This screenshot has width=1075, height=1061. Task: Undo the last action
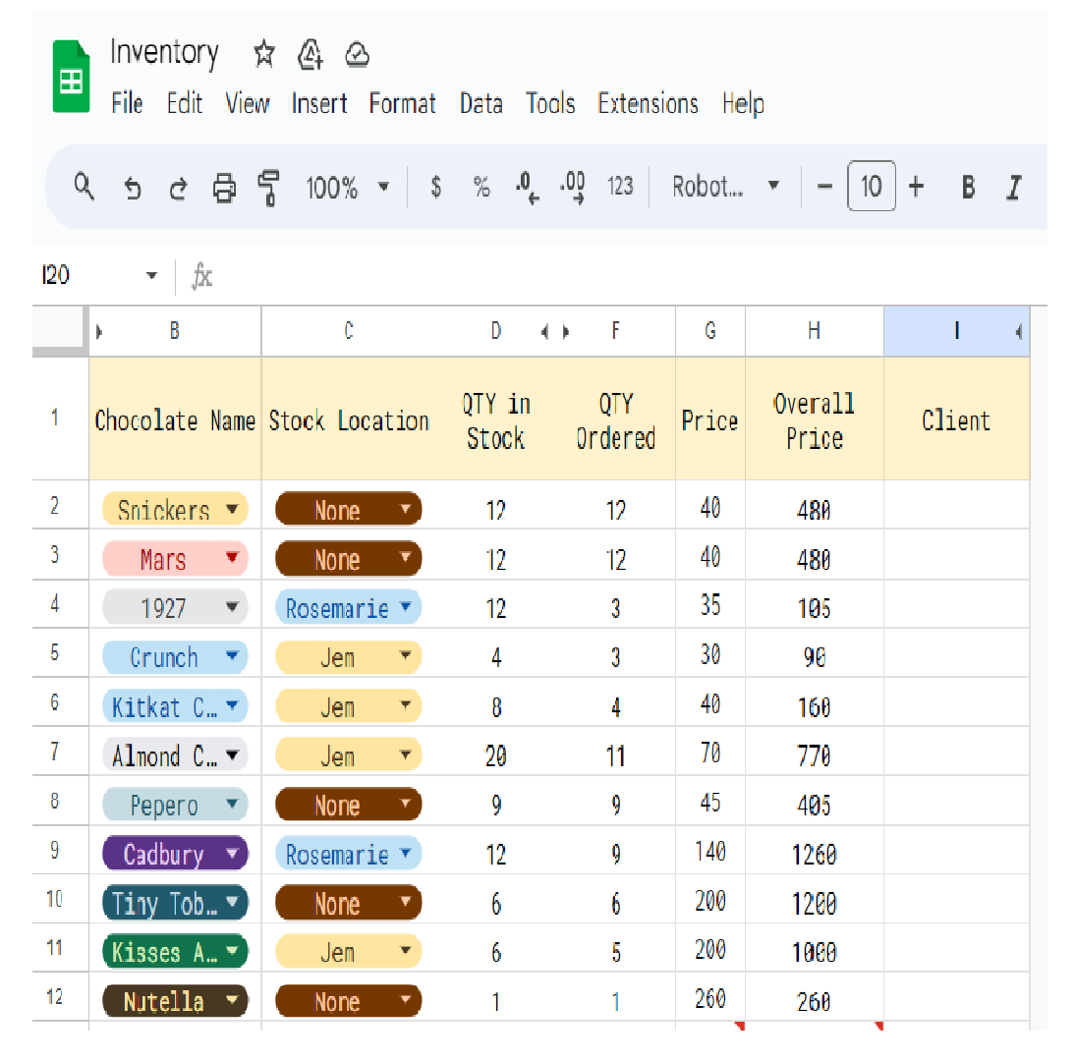(132, 187)
